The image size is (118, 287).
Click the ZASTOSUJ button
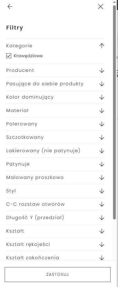click(58, 275)
